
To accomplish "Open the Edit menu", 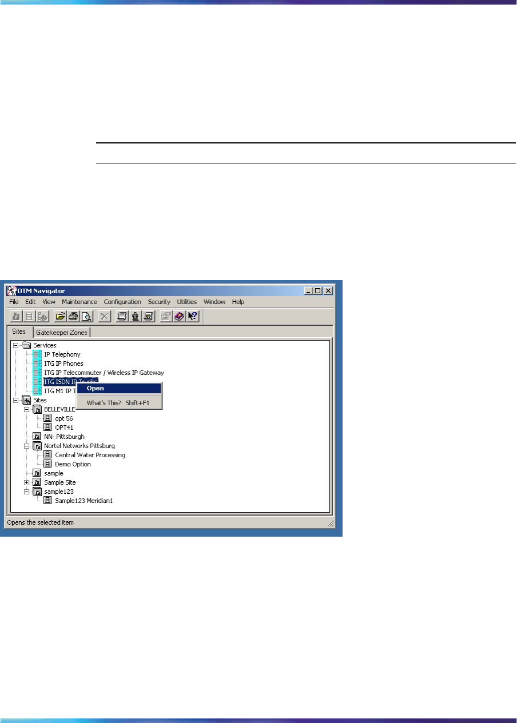I will [x=30, y=302].
